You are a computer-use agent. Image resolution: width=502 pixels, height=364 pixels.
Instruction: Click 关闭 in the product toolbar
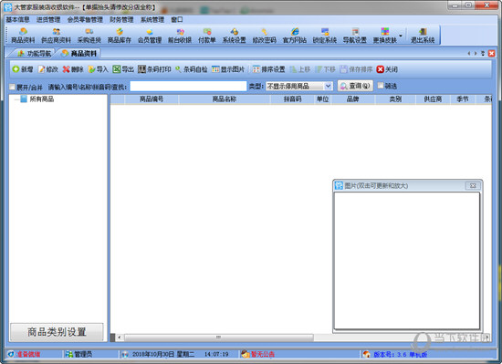tap(387, 69)
